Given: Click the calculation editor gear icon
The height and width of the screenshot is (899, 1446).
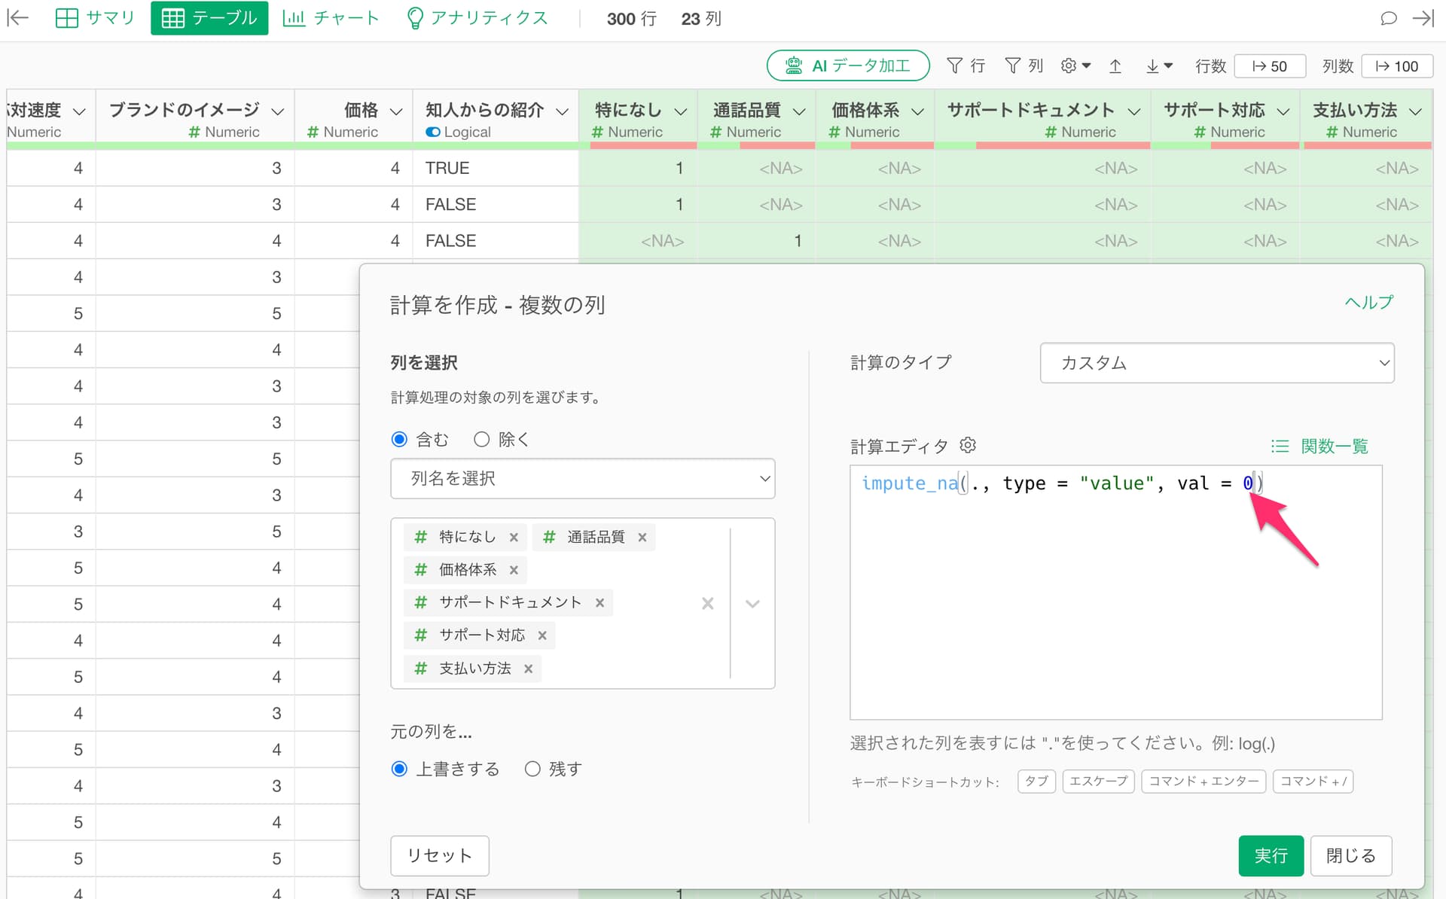Looking at the screenshot, I should (968, 446).
